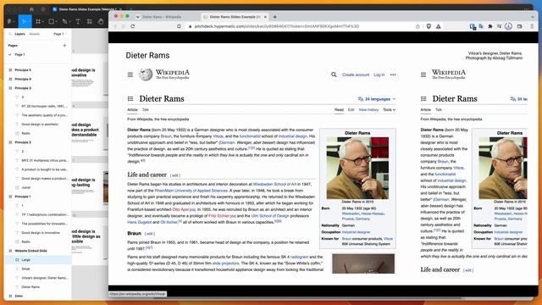Follow the Ulm School of Design link
The image size is (542, 305).
point(270,216)
